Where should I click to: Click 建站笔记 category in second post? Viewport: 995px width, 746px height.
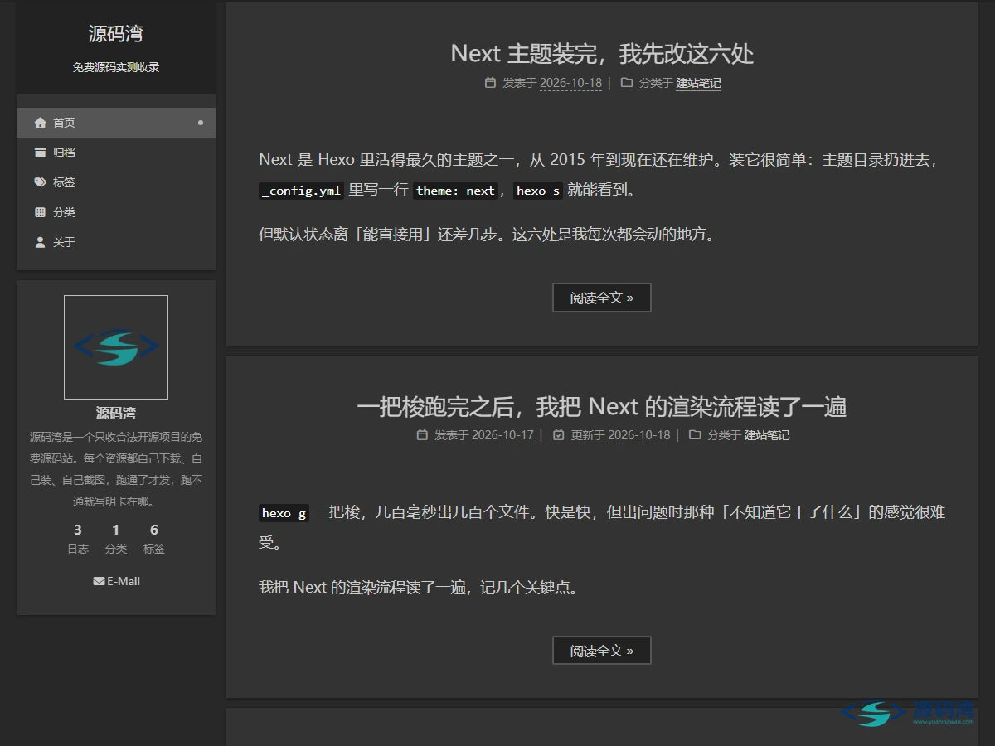pyautogui.click(x=767, y=435)
